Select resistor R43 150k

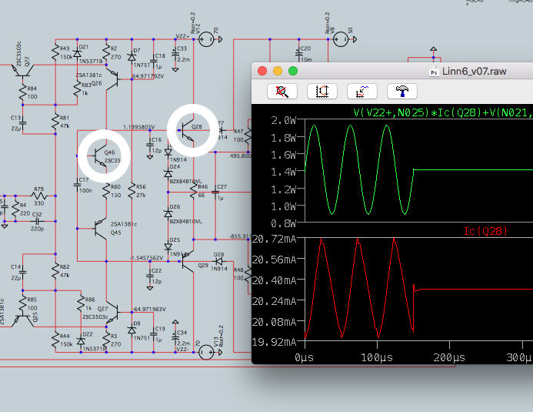(55, 52)
